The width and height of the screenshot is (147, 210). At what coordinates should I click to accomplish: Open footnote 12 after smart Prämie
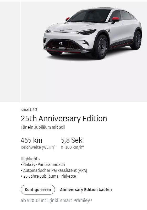[x=90, y=200]
